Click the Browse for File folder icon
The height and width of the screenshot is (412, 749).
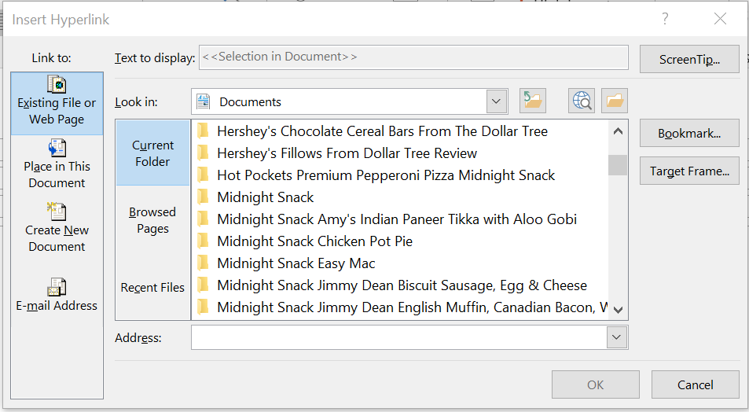coord(615,101)
